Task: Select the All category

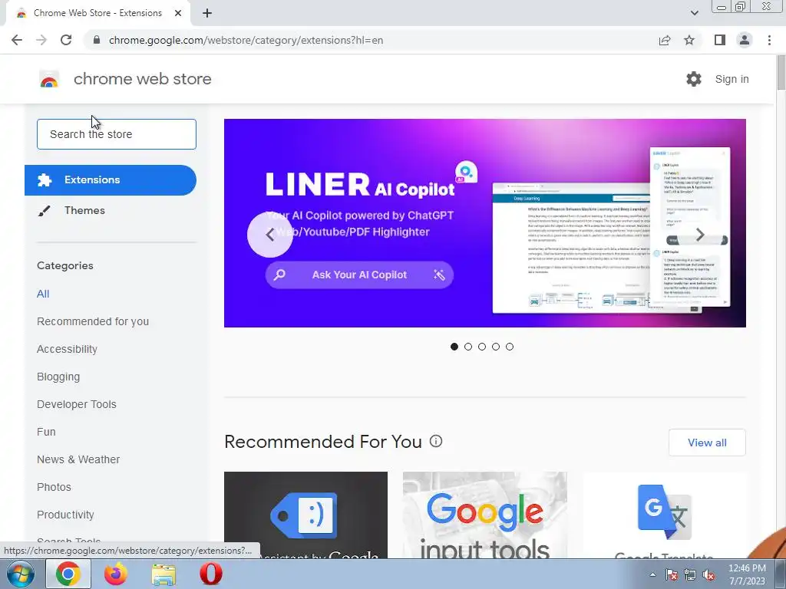Action: point(43,294)
